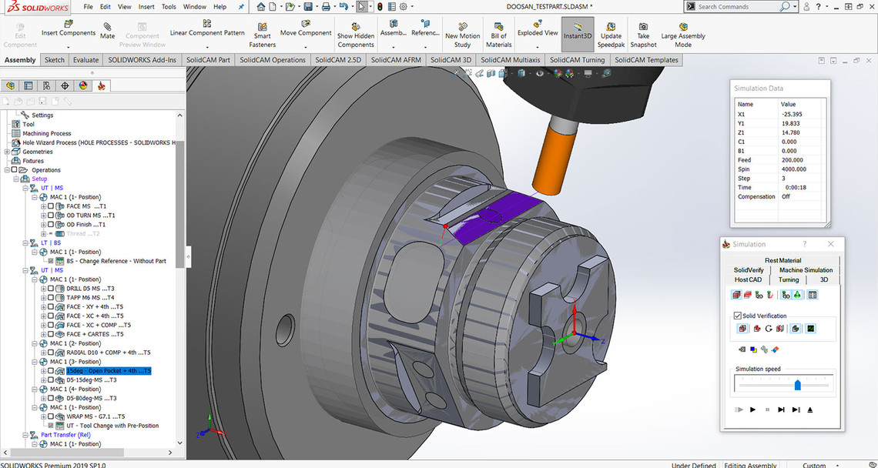Click the Mate tool icon
The image size is (878, 468).
pos(107,26)
